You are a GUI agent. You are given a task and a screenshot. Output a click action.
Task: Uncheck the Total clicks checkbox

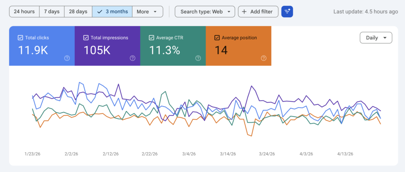21,38
